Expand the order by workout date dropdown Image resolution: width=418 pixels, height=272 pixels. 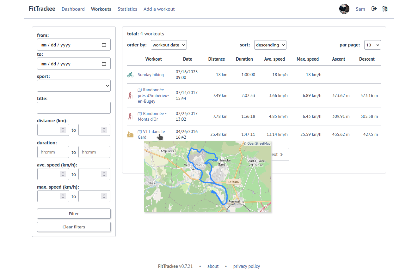click(169, 45)
